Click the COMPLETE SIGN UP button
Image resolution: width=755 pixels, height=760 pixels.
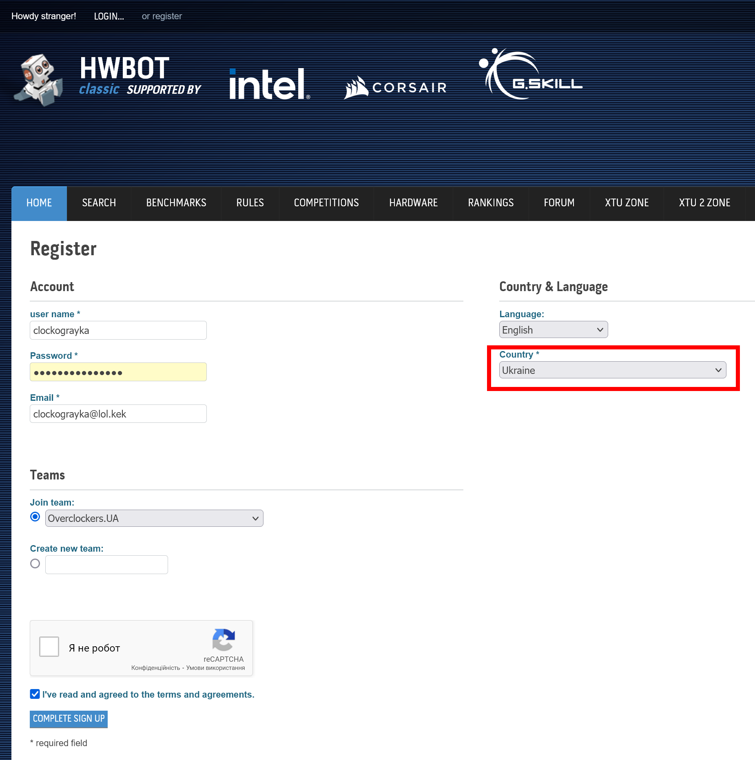tap(69, 719)
